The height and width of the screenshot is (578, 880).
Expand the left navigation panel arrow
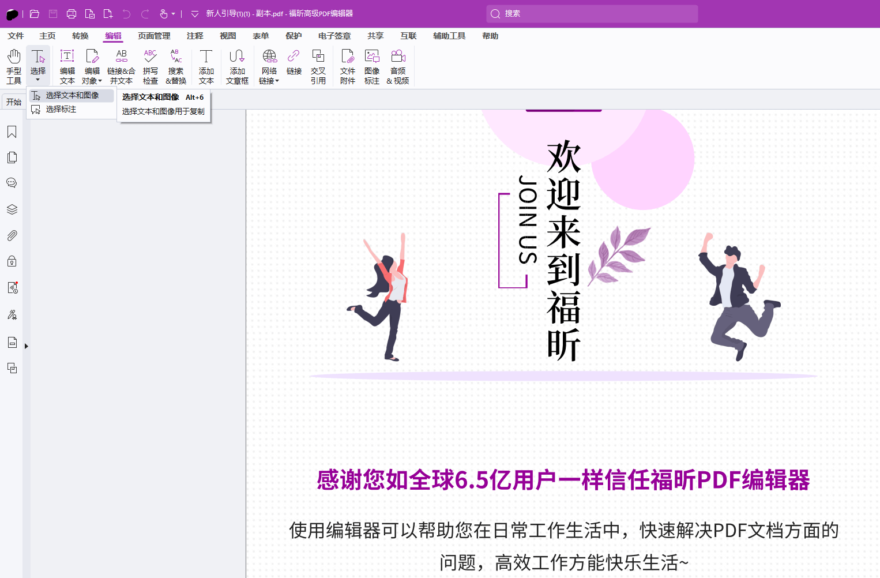click(26, 346)
